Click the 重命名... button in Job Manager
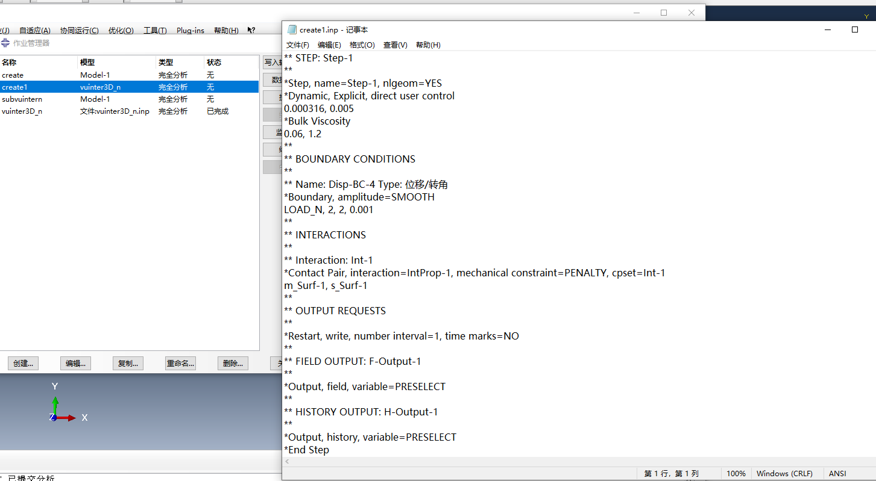The width and height of the screenshot is (876, 481). pos(181,363)
